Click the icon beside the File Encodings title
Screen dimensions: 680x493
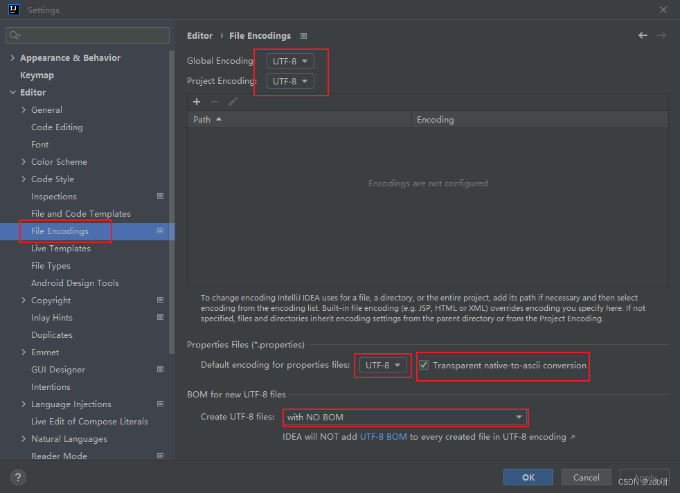tap(303, 36)
